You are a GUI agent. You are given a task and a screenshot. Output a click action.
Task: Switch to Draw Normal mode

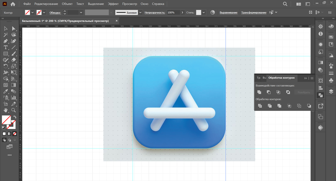(4, 140)
